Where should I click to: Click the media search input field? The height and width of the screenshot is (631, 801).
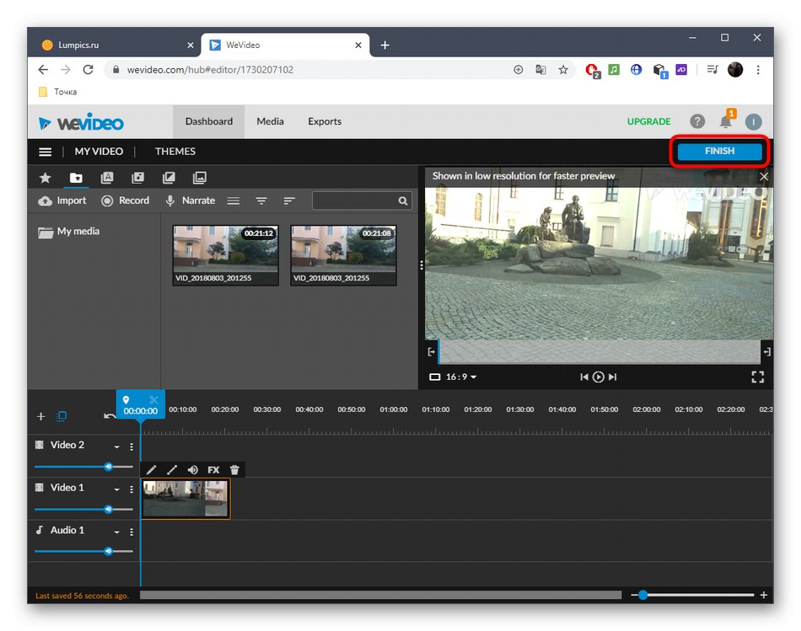tap(356, 201)
